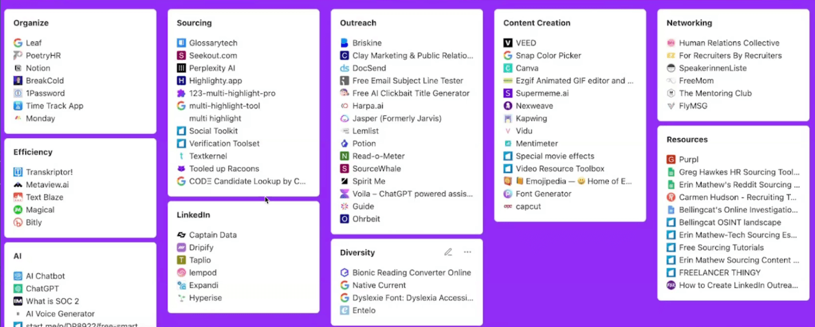
Task: Click the capcut icon
Action: (x=508, y=206)
